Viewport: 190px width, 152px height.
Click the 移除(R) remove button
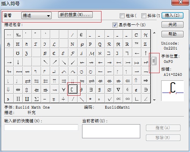point(163,138)
